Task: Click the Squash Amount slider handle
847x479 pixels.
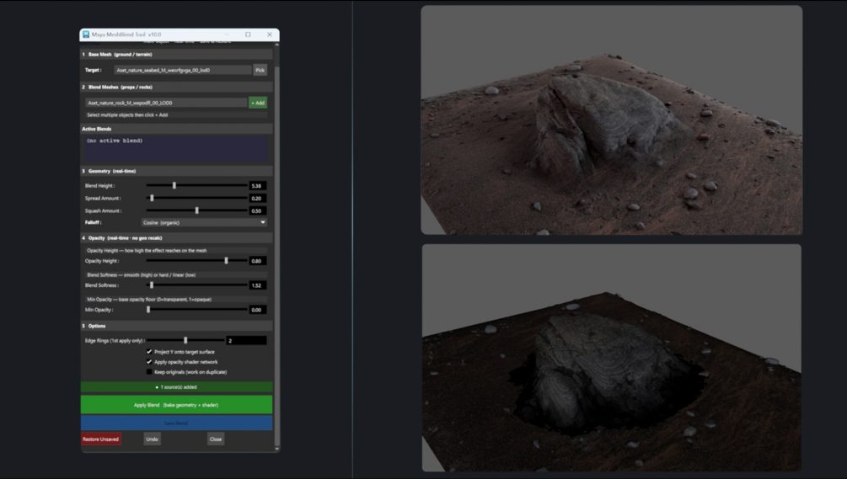Action: pyautogui.click(x=196, y=210)
